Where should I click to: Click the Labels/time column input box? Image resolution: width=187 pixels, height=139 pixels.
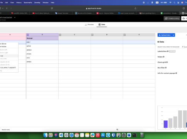[x=172, y=51]
